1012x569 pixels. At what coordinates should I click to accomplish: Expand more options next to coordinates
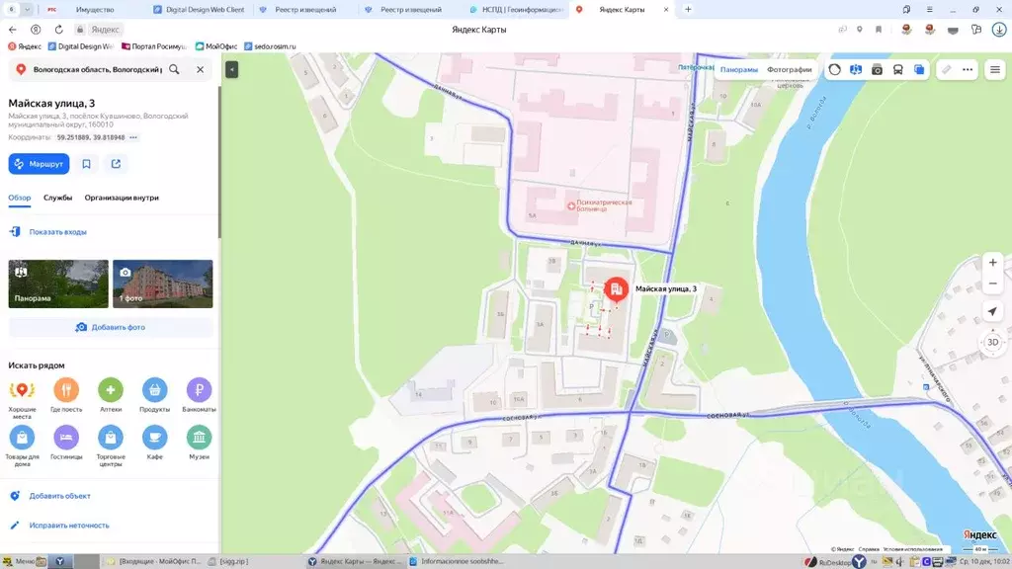tap(133, 137)
